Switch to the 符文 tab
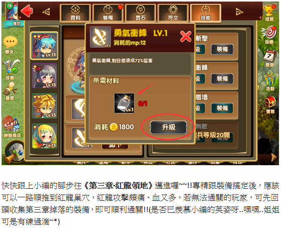This screenshot has height=228, width=281. pyautogui.click(x=173, y=13)
